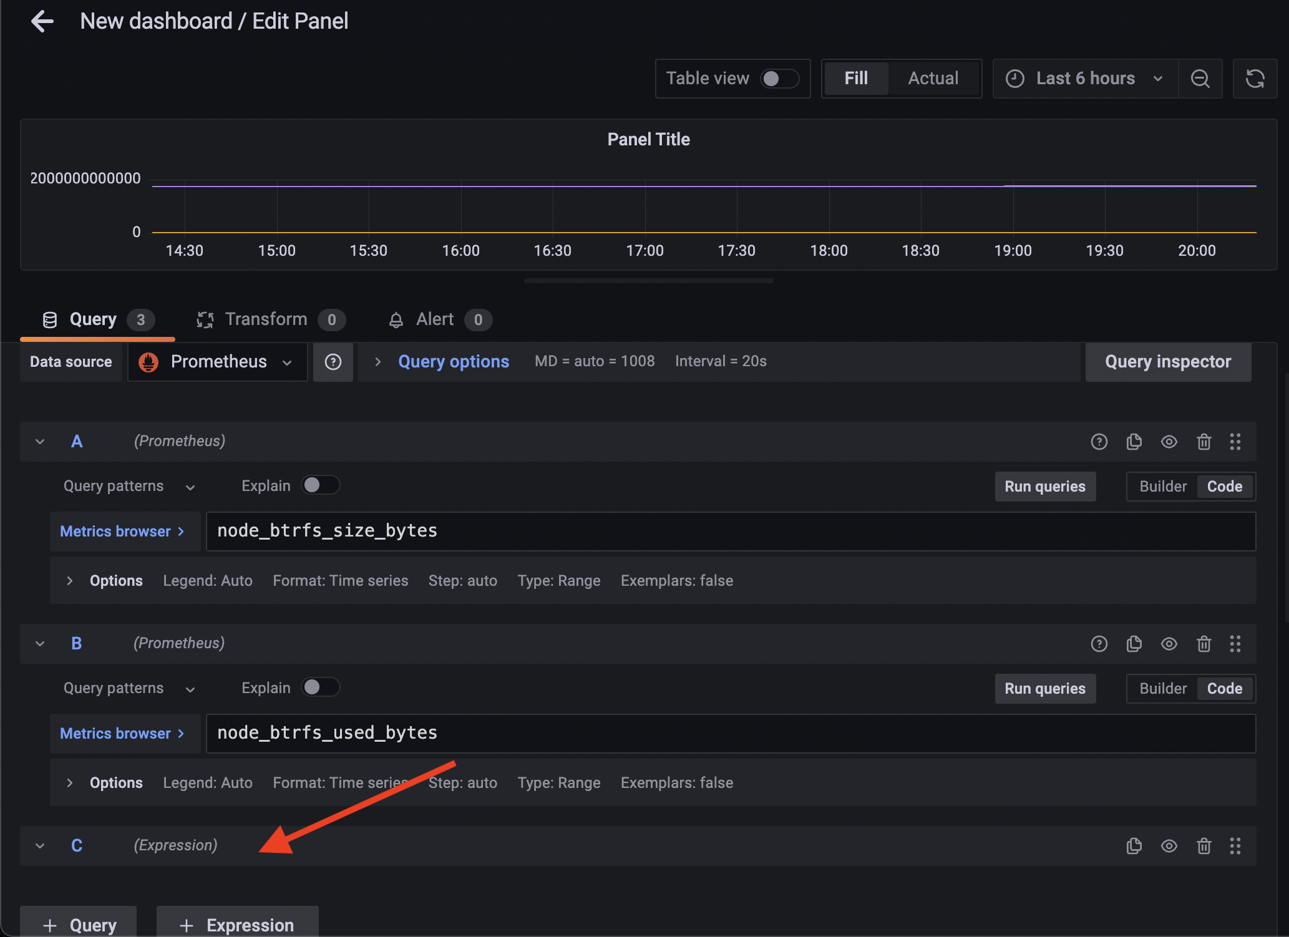The image size is (1289, 937).
Task: Refresh the dashboard with the refresh icon
Action: pos(1255,78)
